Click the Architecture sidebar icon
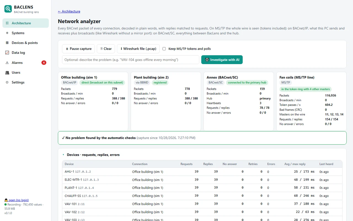 [7, 23]
